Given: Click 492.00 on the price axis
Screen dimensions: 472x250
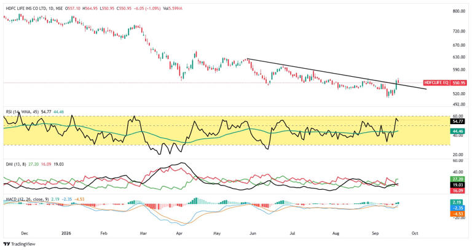Looking at the screenshot, I should pos(459,104).
